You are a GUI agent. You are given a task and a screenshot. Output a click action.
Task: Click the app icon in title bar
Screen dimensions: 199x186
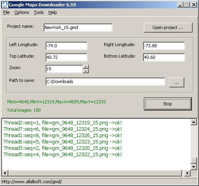(5, 4)
